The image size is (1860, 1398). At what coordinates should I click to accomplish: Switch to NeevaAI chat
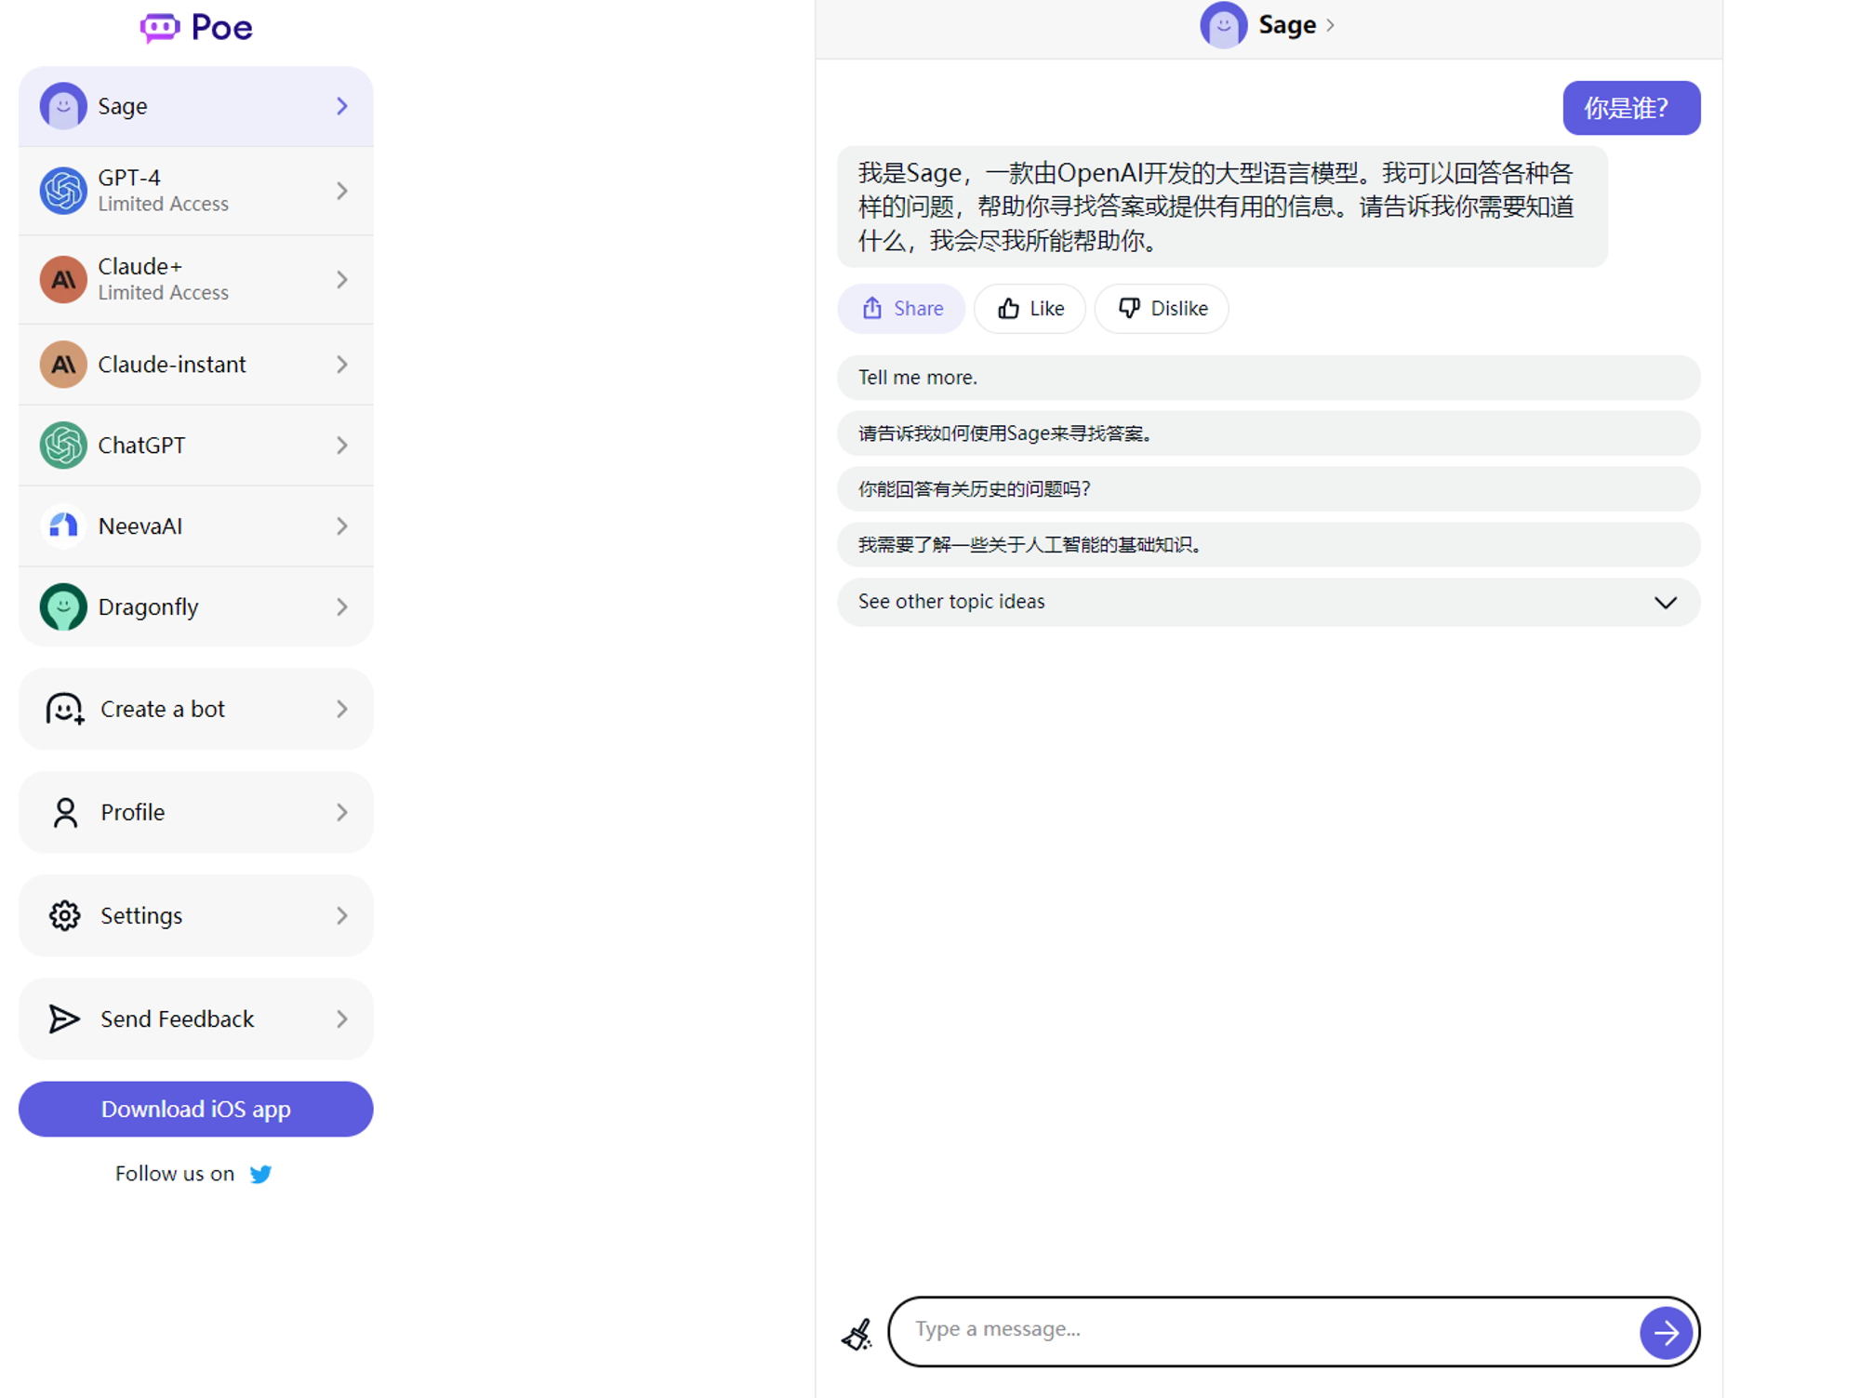[x=195, y=526]
